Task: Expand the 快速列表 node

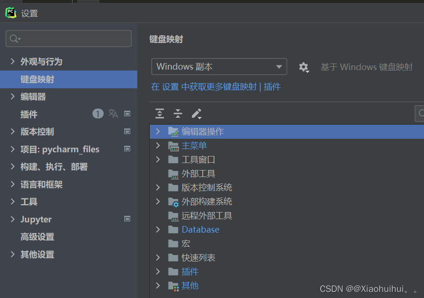Action: [x=157, y=257]
